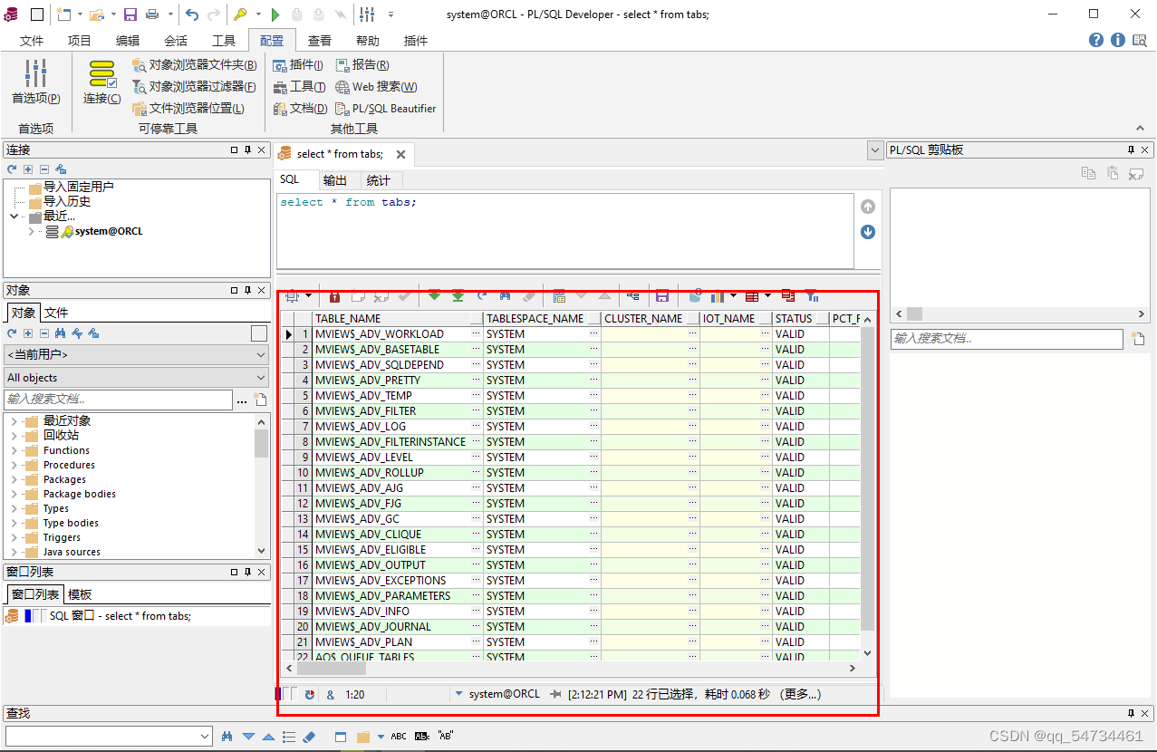Screen dimensions: 1157x752
Task: Click purple save icon in grid toolbar
Action: click(x=662, y=296)
